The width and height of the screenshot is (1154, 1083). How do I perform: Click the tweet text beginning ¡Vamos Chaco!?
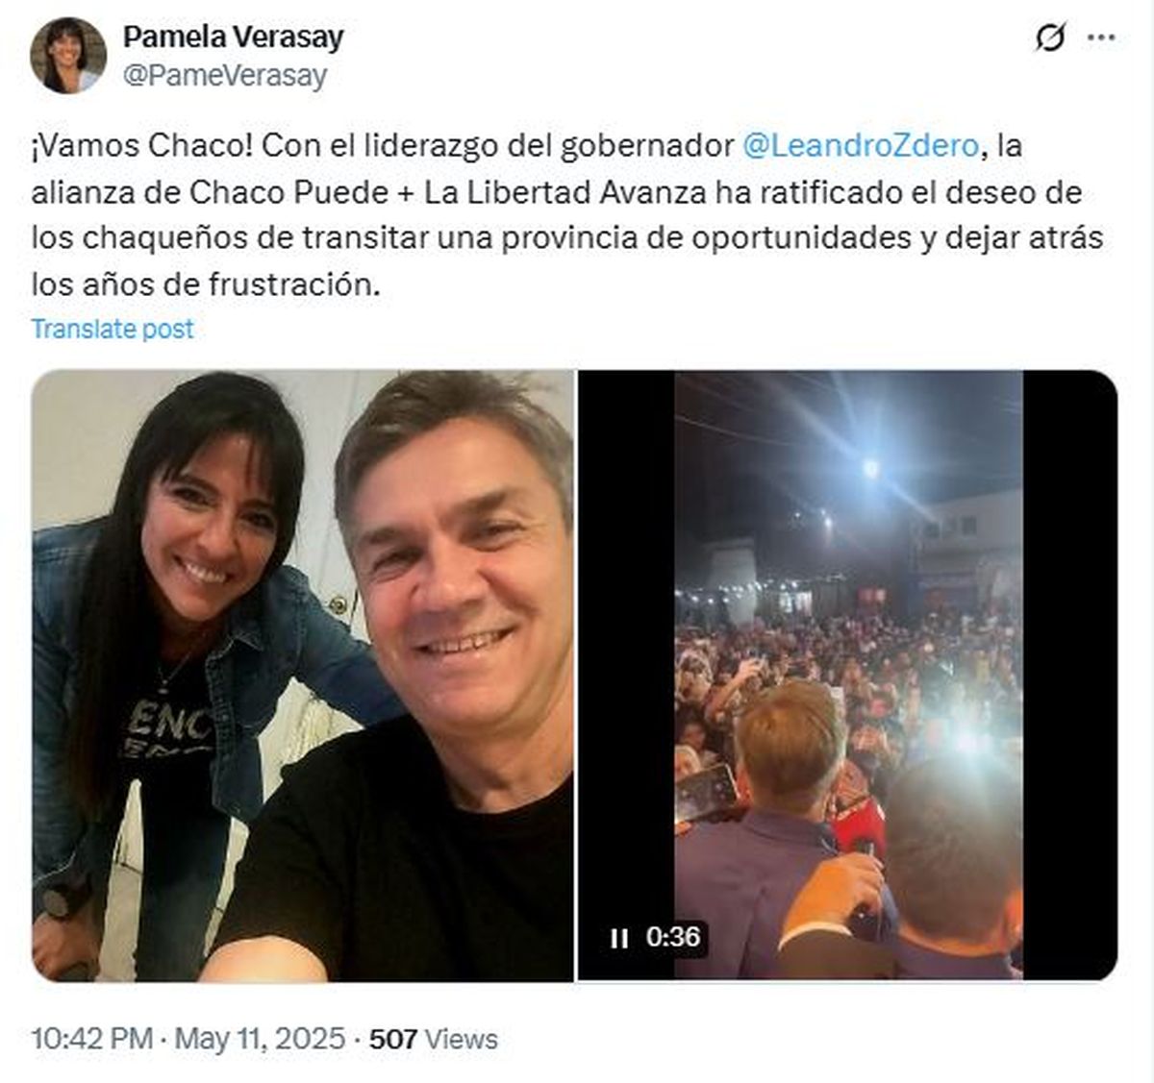point(567,215)
